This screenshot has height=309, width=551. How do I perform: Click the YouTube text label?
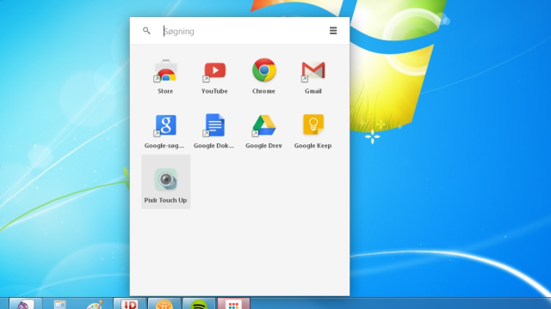[x=214, y=91]
